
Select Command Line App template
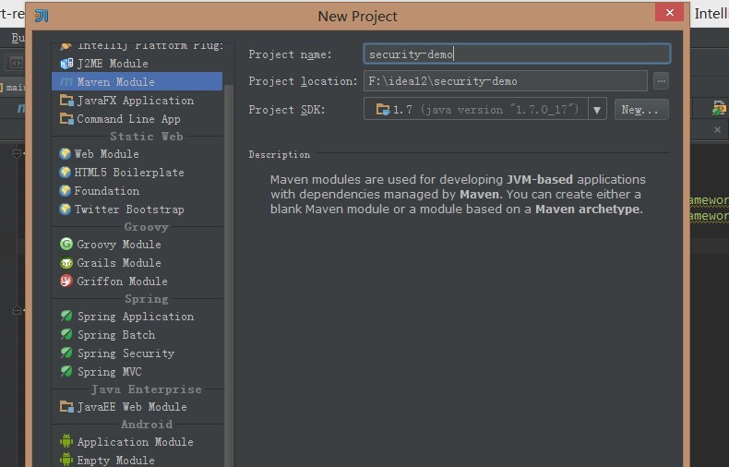tap(137, 119)
